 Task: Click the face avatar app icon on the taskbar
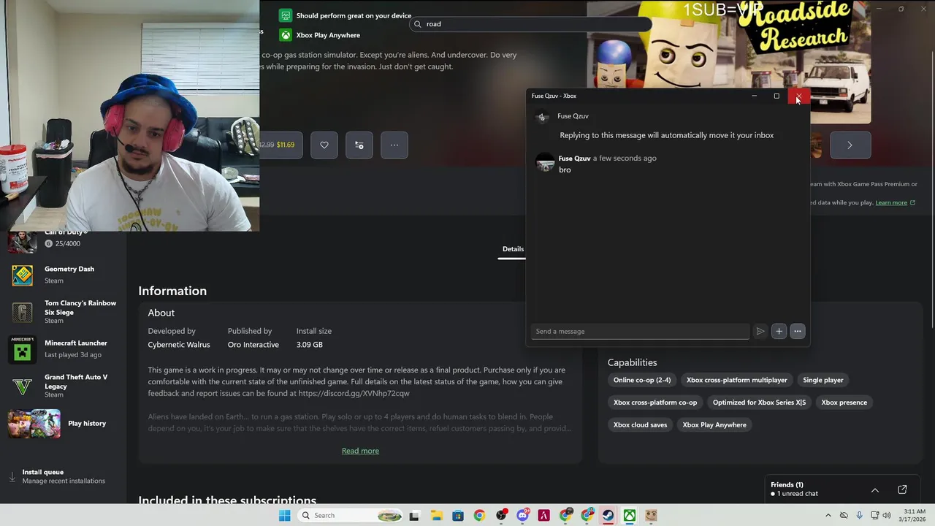coord(651,516)
